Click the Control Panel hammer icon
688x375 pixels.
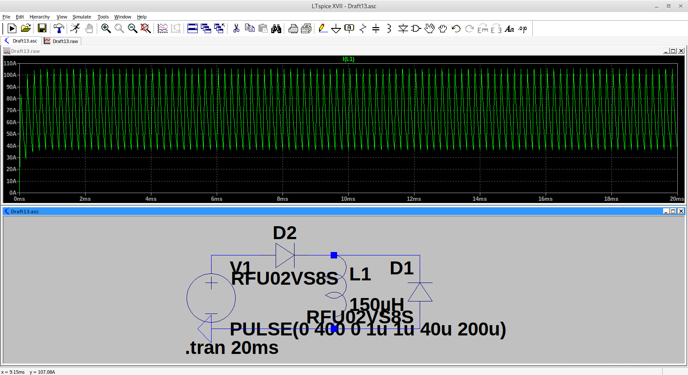[x=58, y=28]
